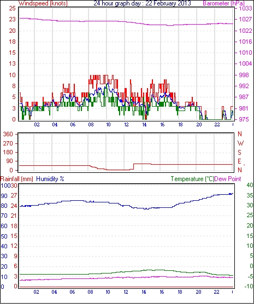Click the 180 degree wind direction label
Screen dimensions: 254x308
(x=8, y=152)
